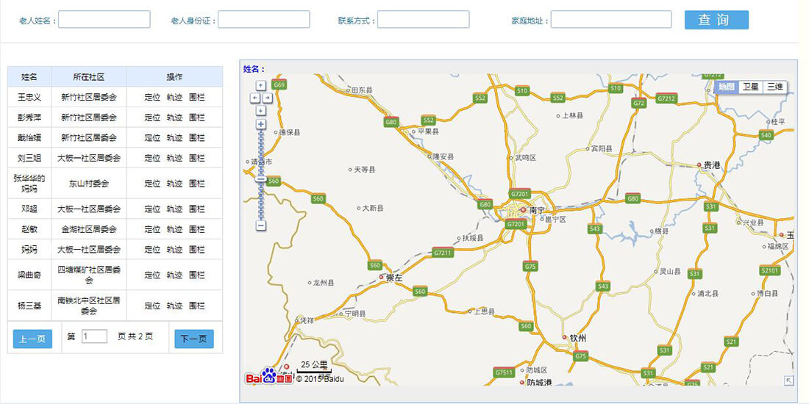Go to next page with 下一页
Screen dimensions: 809x404
coord(194,339)
